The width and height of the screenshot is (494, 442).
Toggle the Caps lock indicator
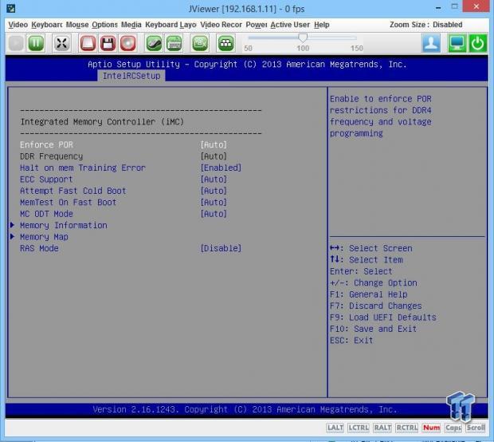453,428
